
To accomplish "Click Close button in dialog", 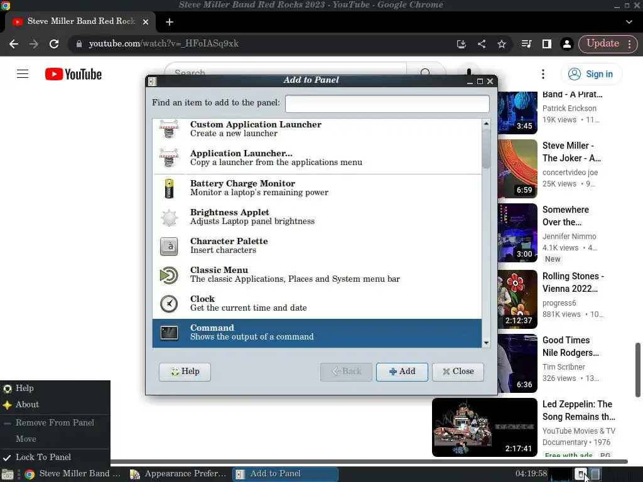I will point(458,372).
